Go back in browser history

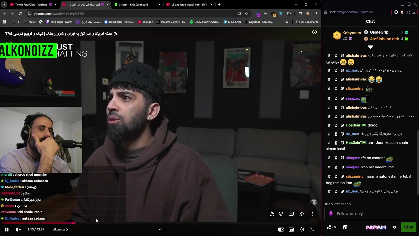pos(5,14)
